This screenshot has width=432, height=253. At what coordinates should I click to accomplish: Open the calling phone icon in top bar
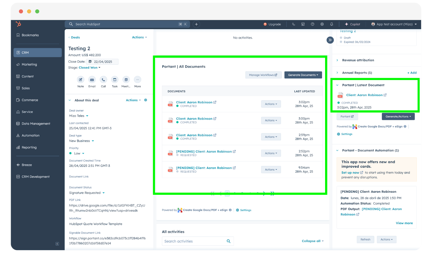point(293,24)
